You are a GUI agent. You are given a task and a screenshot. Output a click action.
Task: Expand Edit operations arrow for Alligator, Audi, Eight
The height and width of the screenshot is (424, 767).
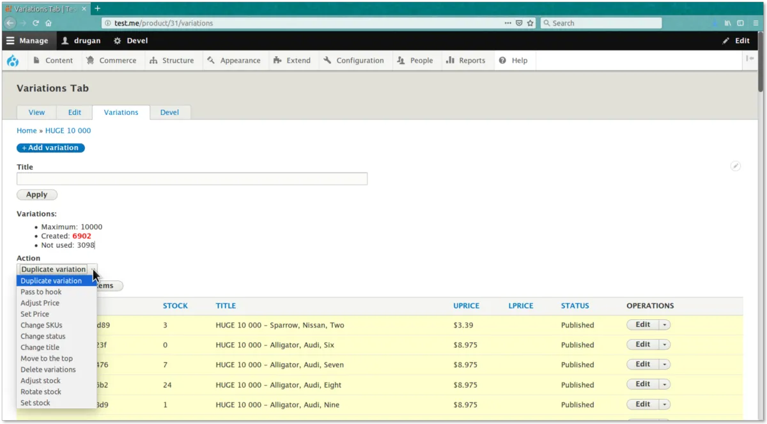(x=665, y=384)
